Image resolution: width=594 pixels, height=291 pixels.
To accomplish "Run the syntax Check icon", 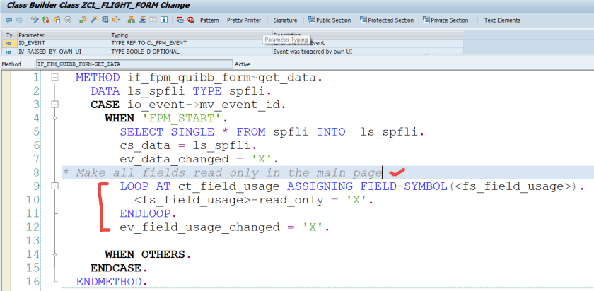I will pyautogui.click(x=83, y=20).
